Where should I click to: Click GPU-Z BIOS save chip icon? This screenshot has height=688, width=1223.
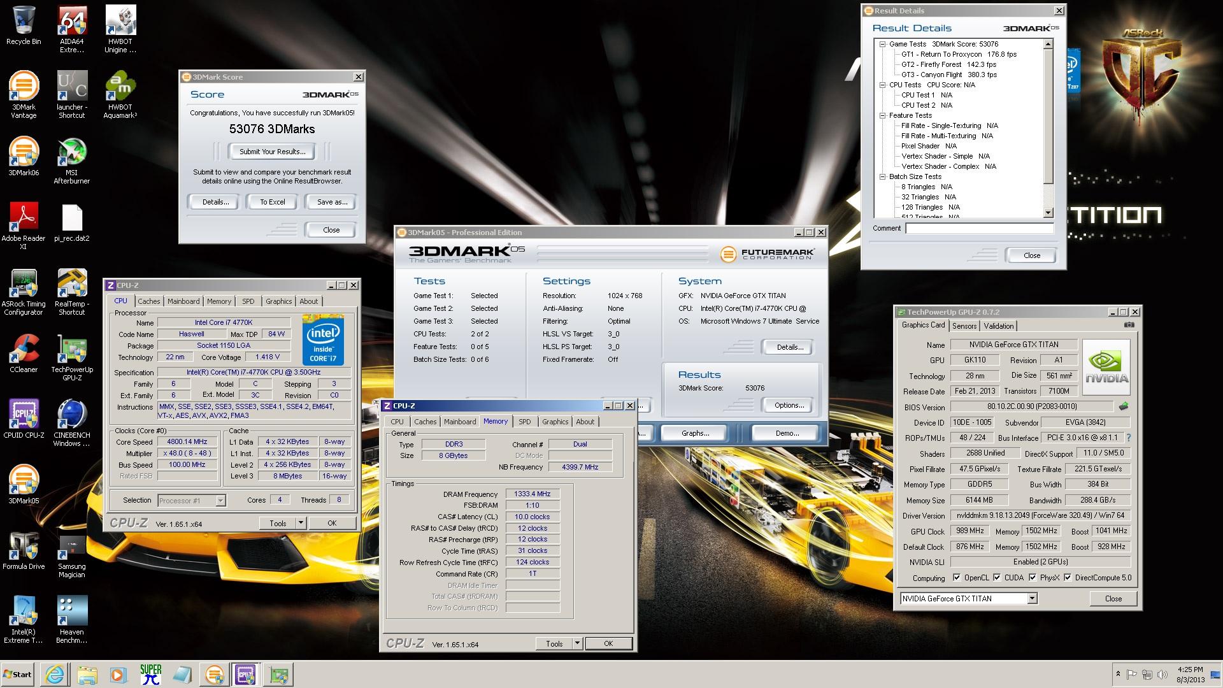tap(1124, 406)
